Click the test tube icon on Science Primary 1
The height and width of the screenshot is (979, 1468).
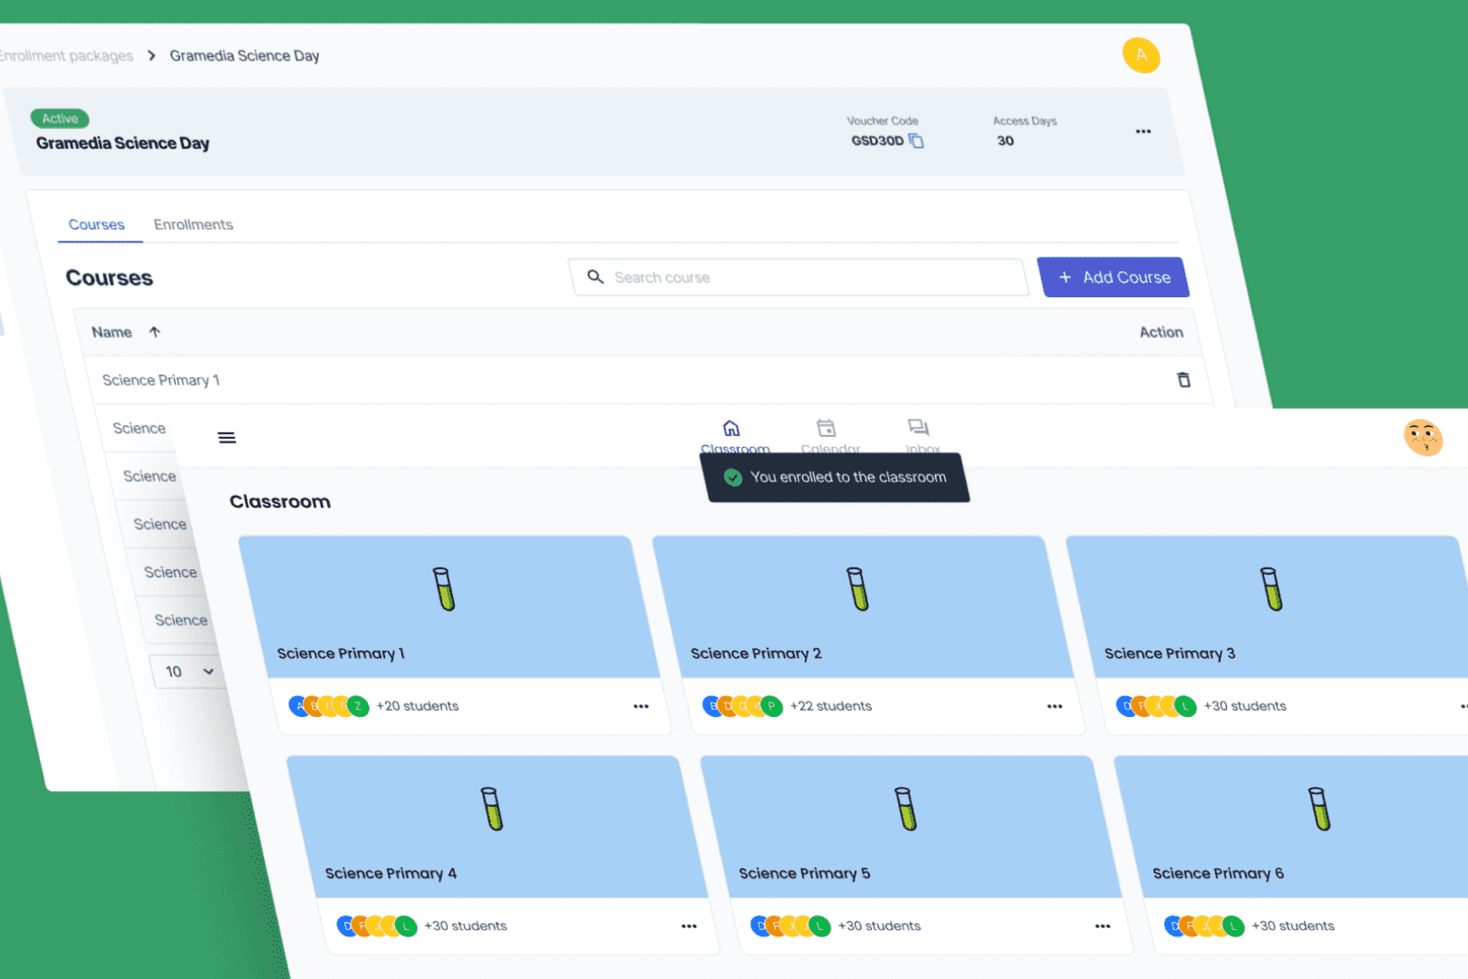[x=444, y=589]
